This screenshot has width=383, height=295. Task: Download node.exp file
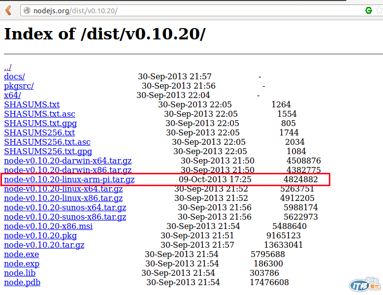[22, 263]
